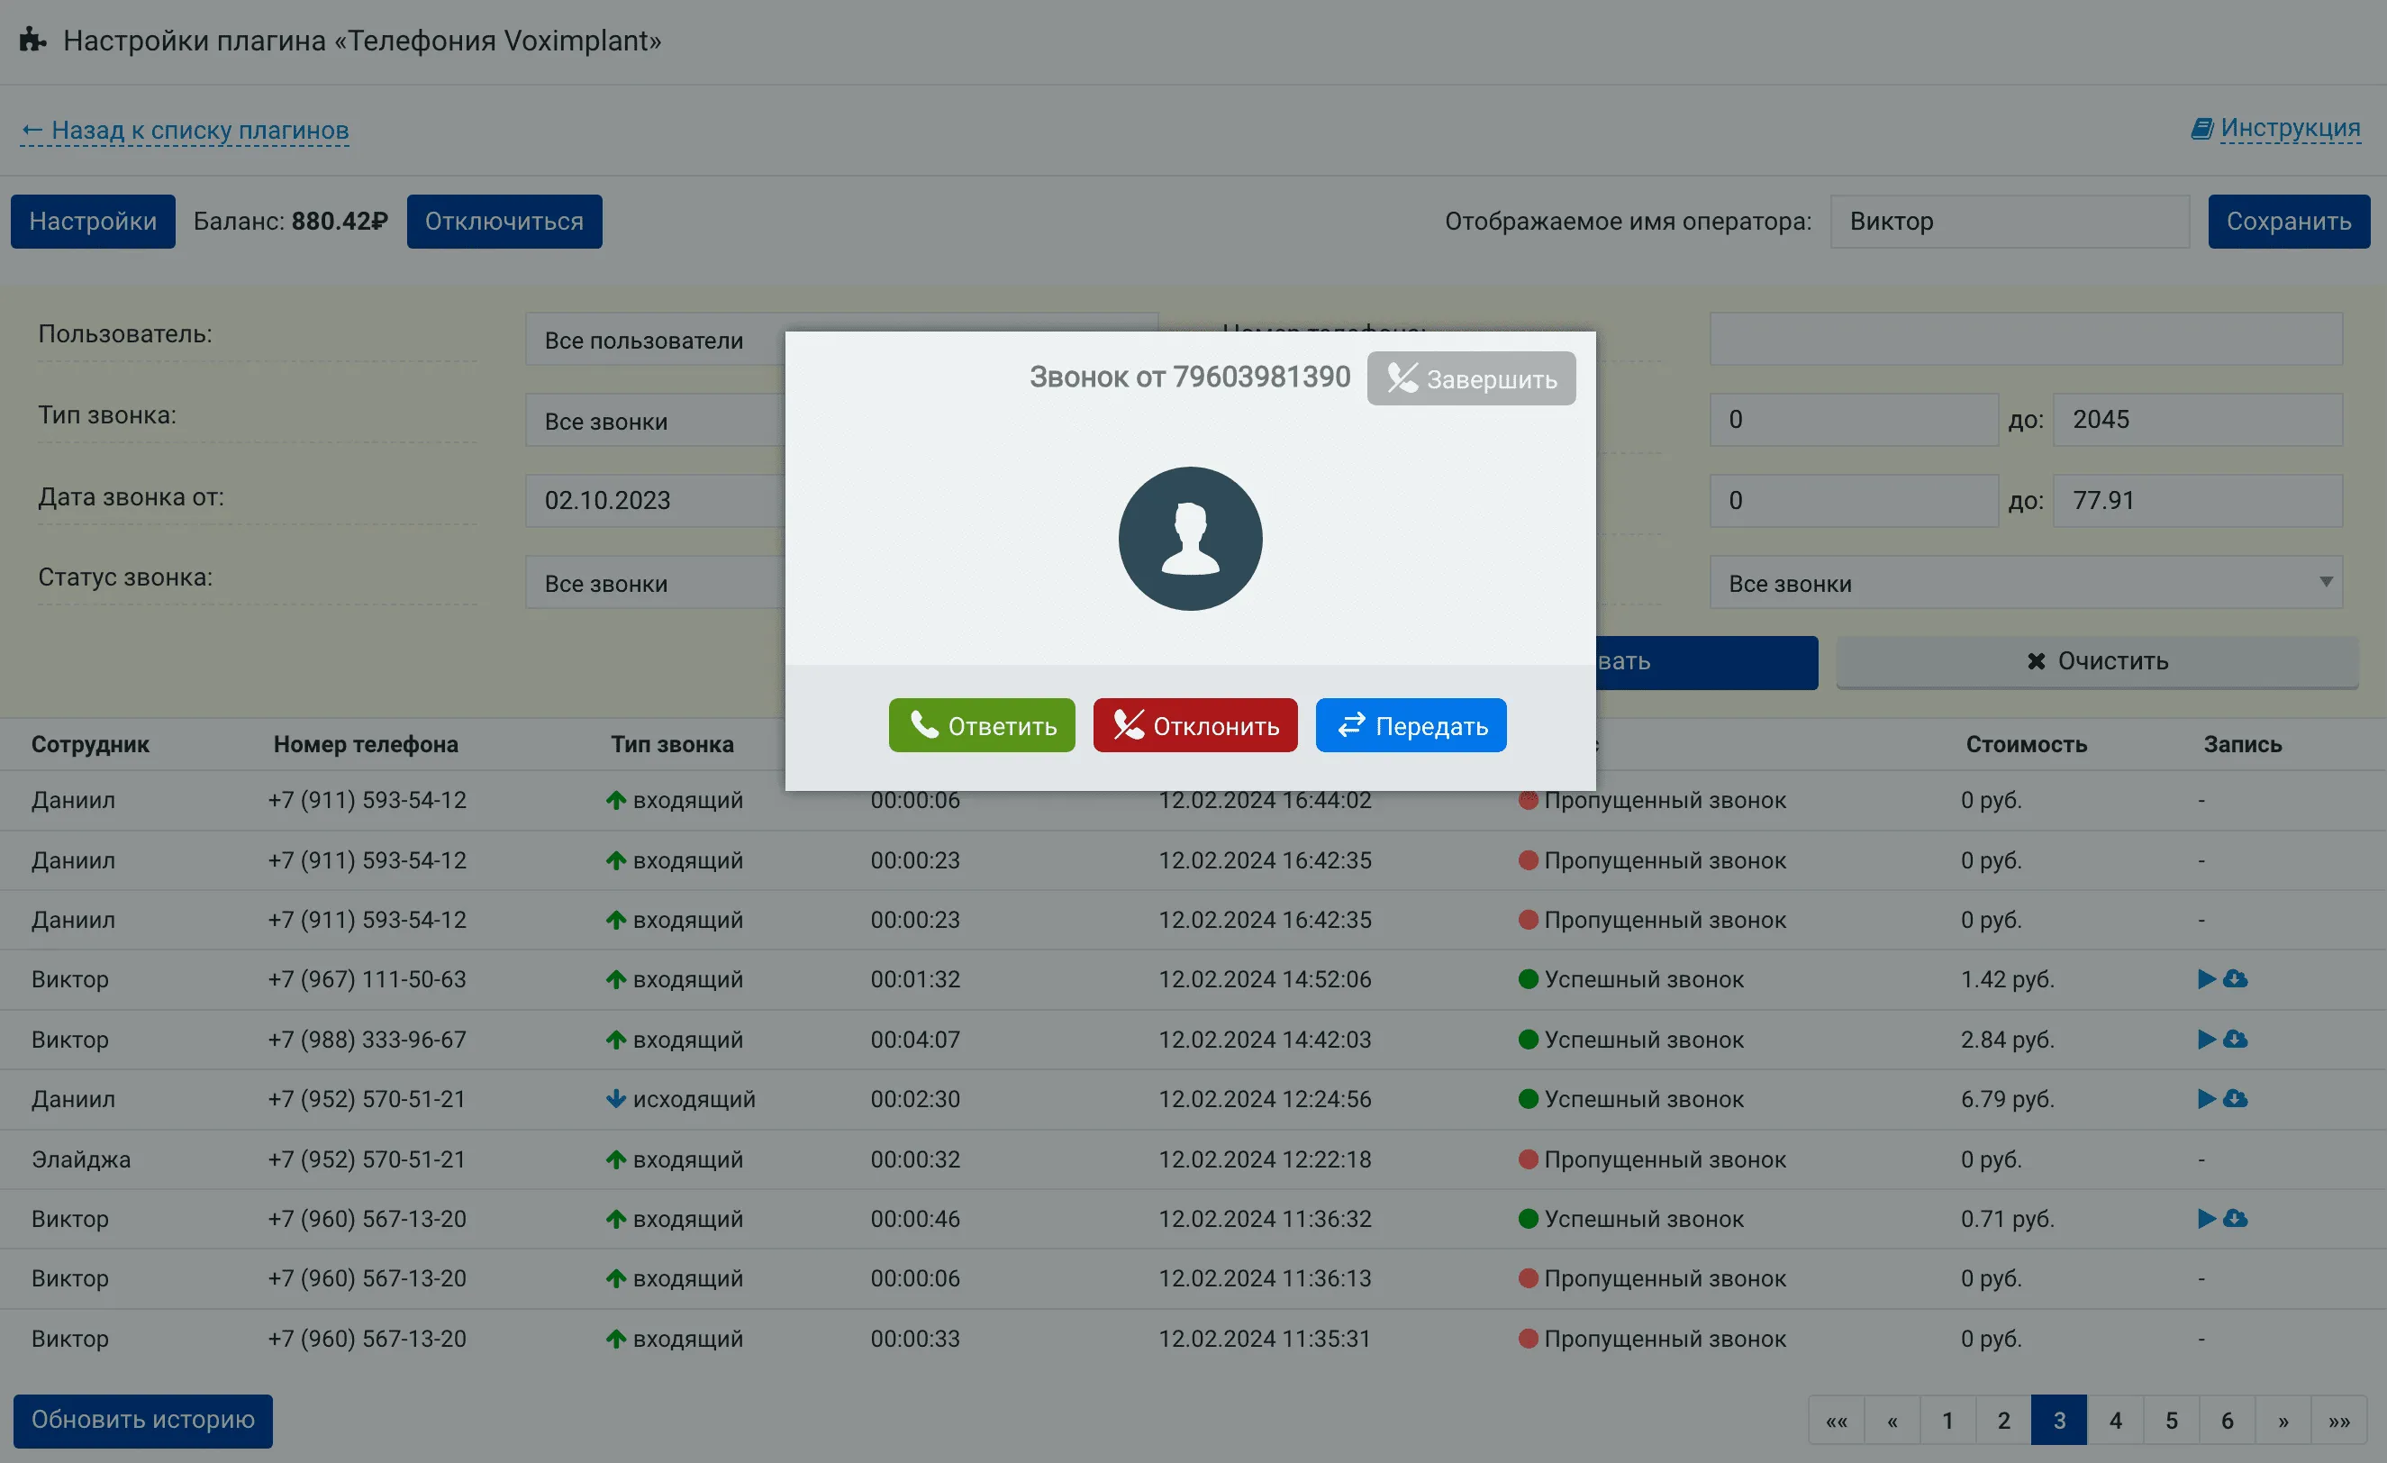Go to first page with ««
Image resolution: width=2387 pixels, height=1463 pixels.
pos(1836,1421)
